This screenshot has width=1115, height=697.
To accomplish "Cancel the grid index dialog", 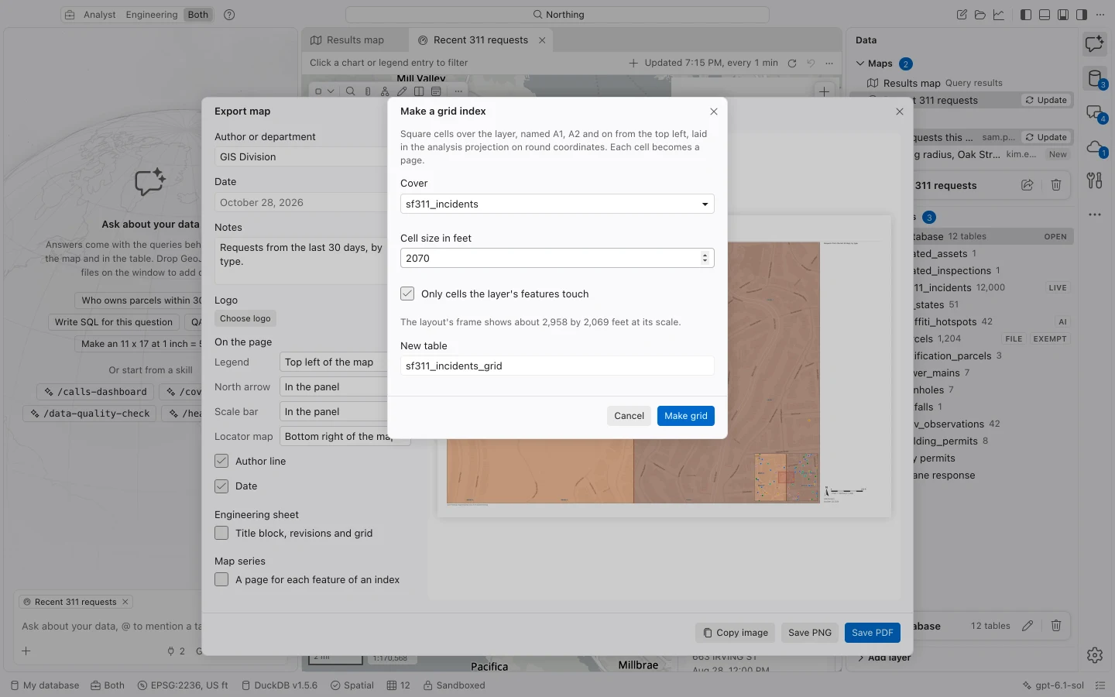I will pyautogui.click(x=629, y=416).
